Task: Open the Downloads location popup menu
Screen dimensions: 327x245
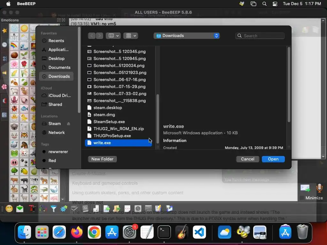Action: pyautogui.click(x=186, y=36)
